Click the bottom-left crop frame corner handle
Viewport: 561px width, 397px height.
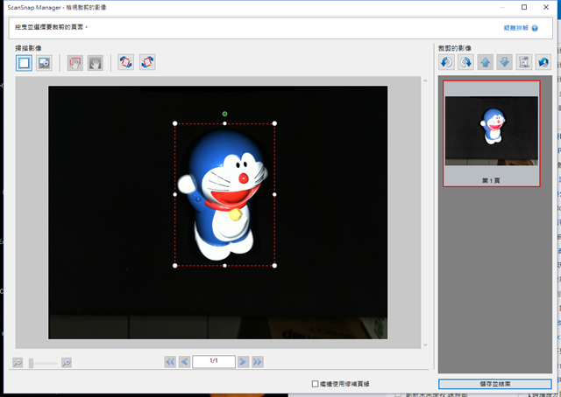click(x=175, y=266)
